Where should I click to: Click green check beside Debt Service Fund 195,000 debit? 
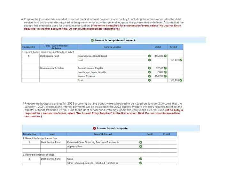pos(165,56)
